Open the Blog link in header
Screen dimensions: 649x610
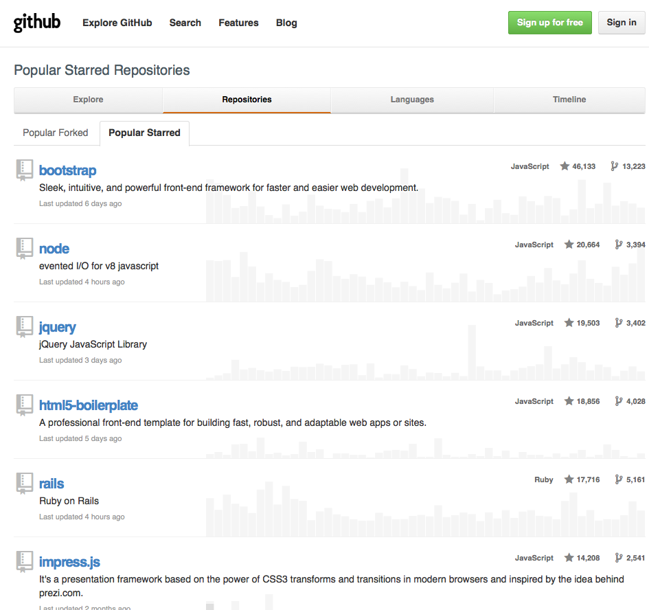point(286,23)
